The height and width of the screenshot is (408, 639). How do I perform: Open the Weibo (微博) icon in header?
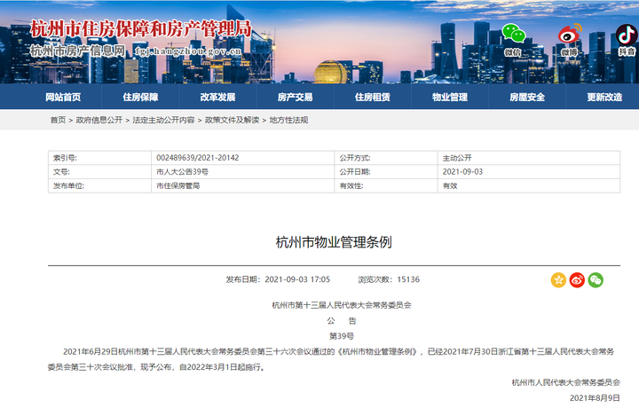pyautogui.click(x=569, y=35)
